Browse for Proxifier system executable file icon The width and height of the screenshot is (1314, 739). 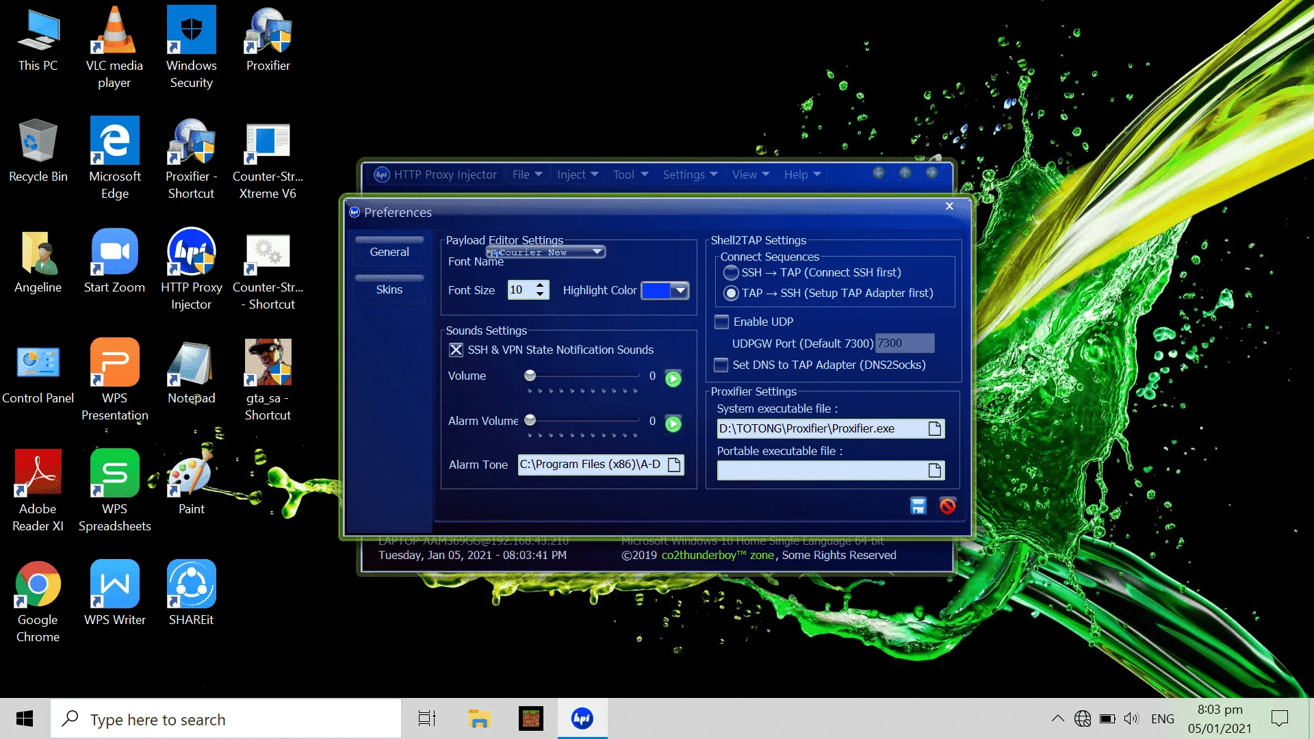point(934,428)
